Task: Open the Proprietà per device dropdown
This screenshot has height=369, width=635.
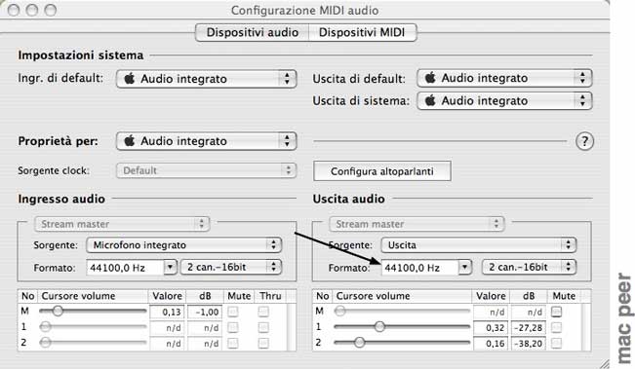Action: [207, 141]
